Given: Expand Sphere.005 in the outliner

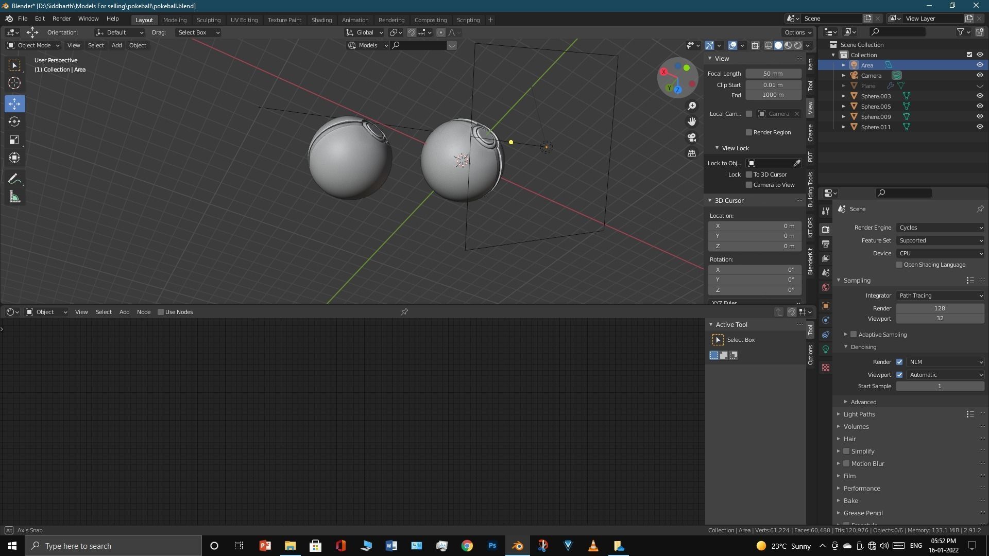Looking at the screenshot, I should [x=843, y=107].
